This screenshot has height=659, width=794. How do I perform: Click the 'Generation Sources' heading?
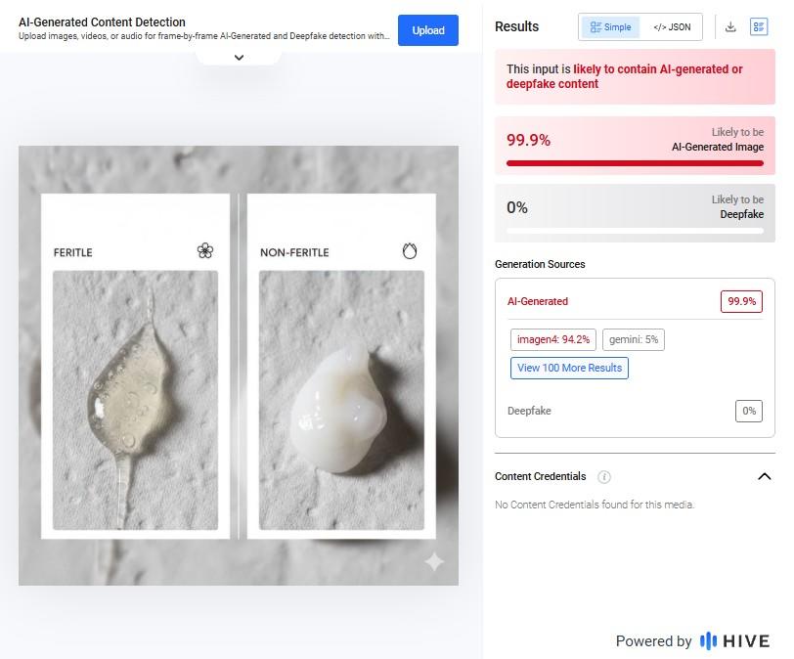point(540,264)
